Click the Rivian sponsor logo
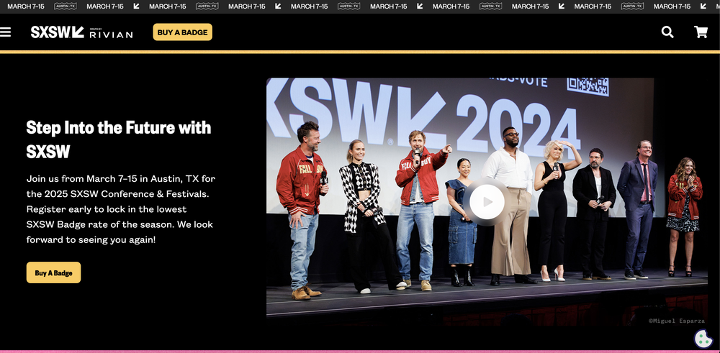The width and height of the screenshot is (720, 353). pyautogui.click(x=111, y=34)
